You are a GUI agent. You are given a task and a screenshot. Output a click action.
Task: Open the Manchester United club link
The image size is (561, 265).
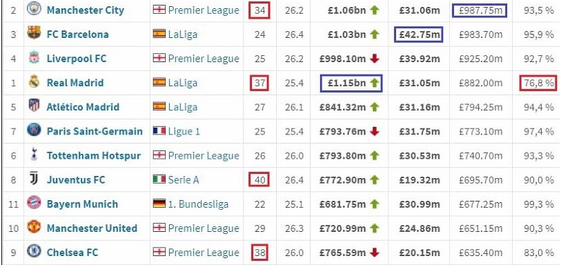coord(92,228)
